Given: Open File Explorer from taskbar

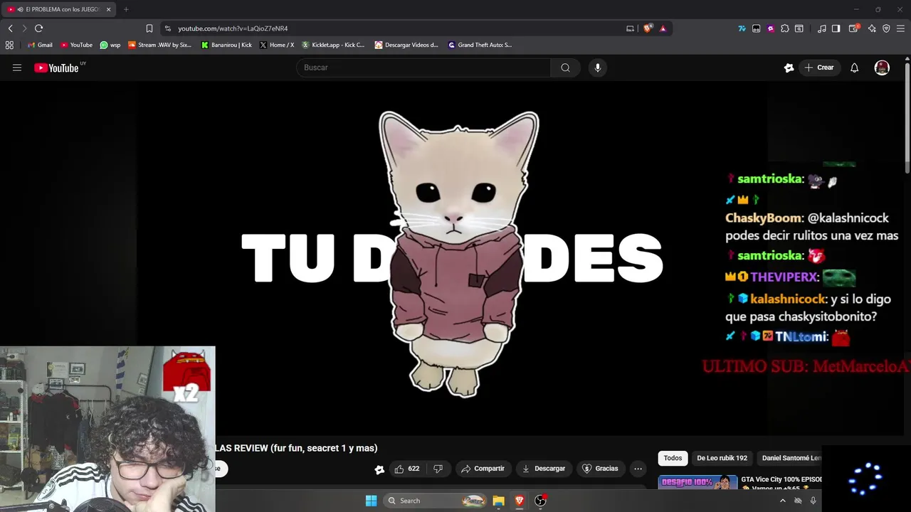Looking at the screenshot, I should pos(498,501).
